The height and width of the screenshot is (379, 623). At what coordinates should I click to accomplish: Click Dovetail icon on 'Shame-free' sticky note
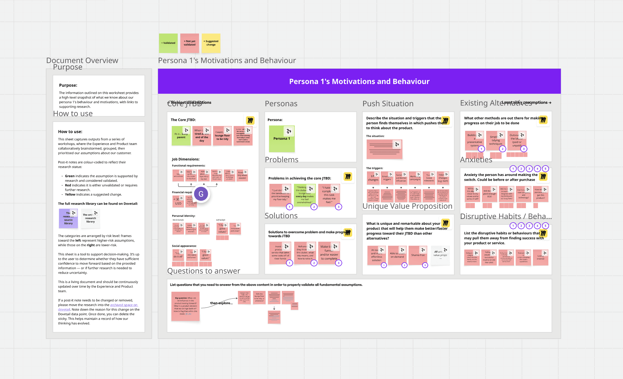[x=423, y=250]
